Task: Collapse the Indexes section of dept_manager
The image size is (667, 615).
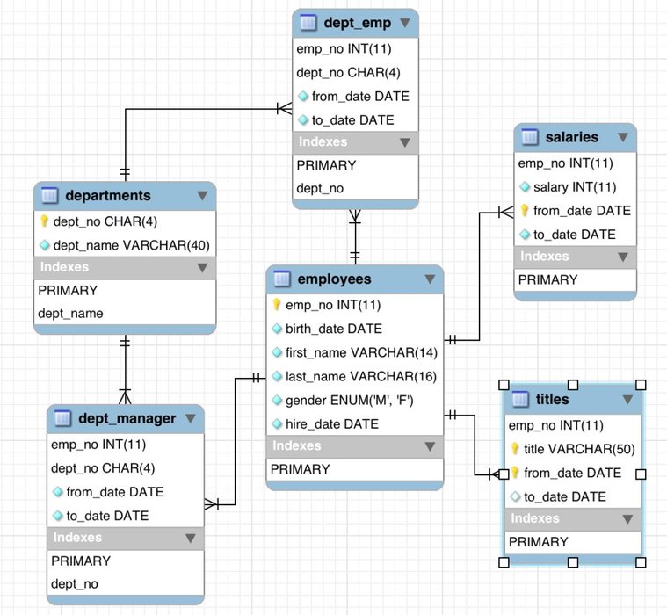Action: 191,538
